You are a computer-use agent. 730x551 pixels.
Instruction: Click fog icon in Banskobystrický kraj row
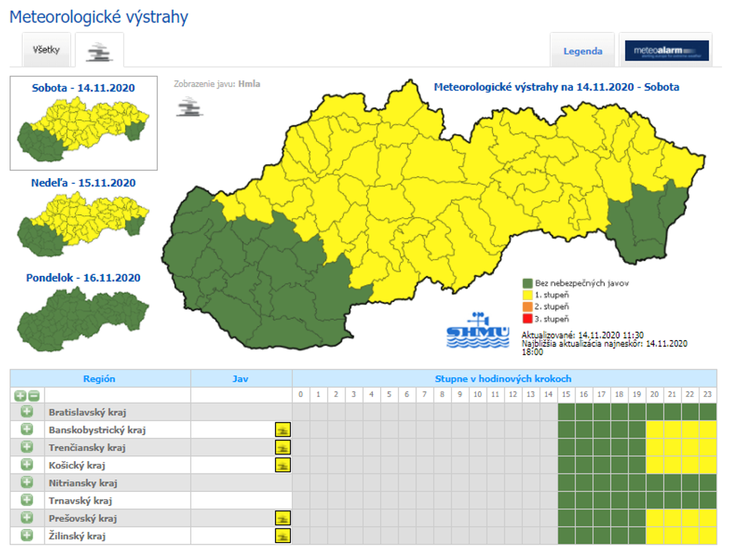[283, 430]
